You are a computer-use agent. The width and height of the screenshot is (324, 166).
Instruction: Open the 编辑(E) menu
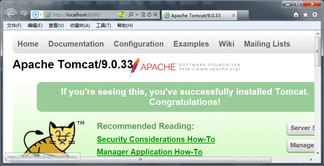[x=35, y=26]
